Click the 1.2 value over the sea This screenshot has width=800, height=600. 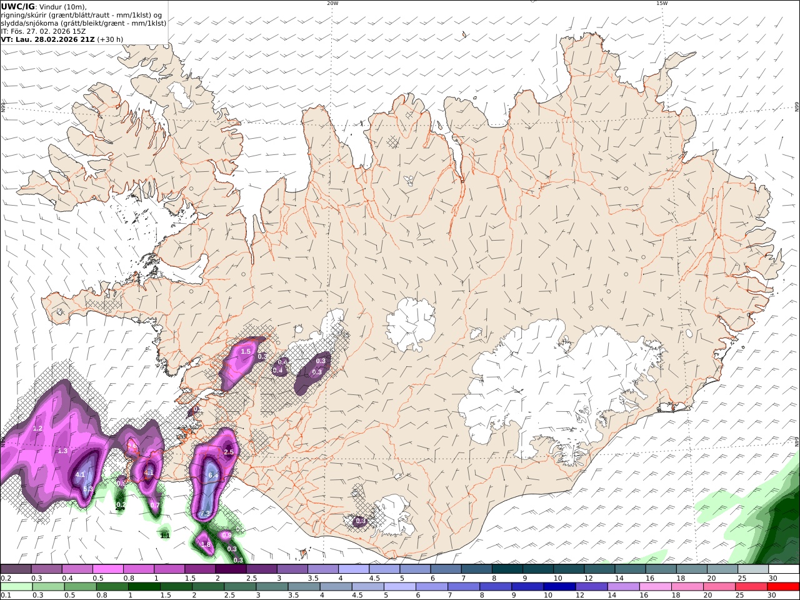(x=37, y=429)
